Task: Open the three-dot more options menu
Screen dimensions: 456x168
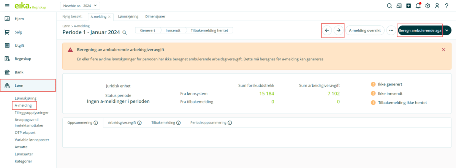Action: [x=391, y=30]
